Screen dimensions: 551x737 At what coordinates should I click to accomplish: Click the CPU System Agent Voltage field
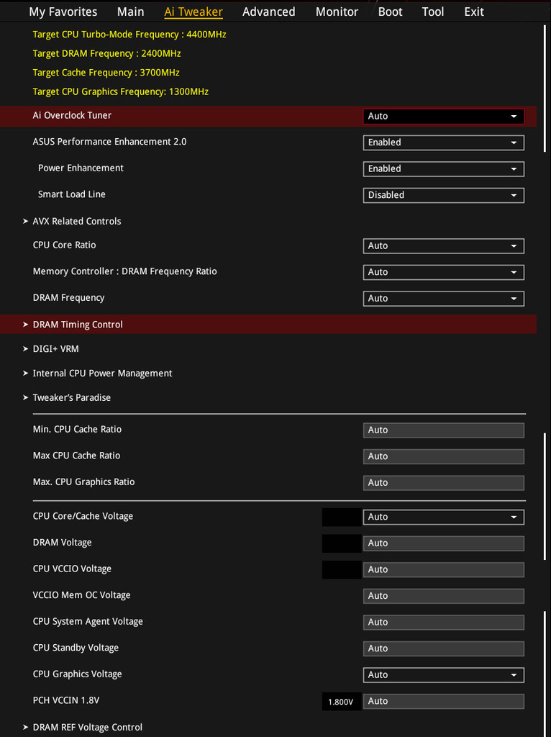click(443, 623)
